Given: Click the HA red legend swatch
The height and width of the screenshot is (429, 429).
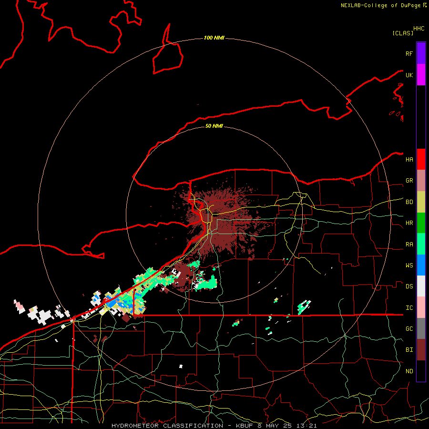Looking at the screenshot, I should click(421, 159).
